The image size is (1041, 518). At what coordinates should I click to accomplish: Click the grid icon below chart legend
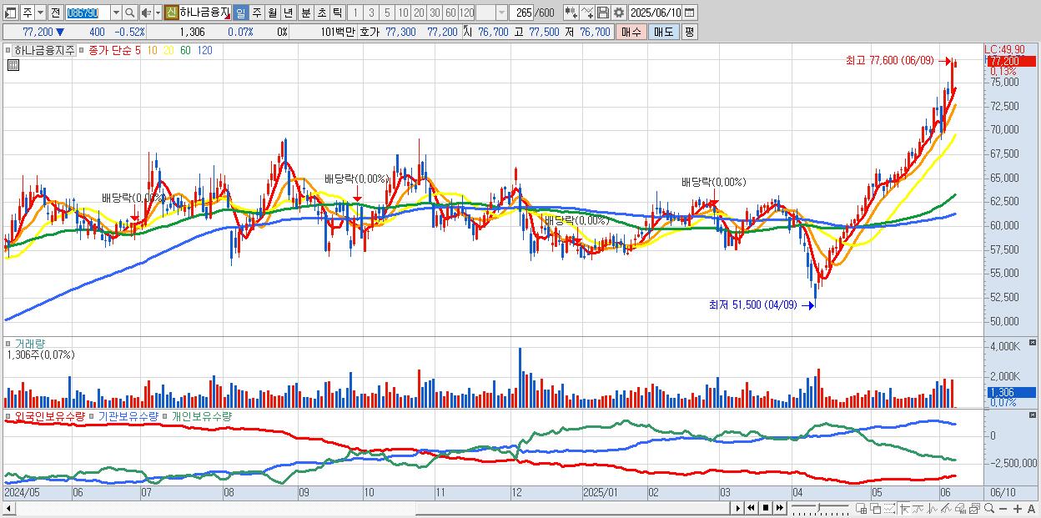point(13,66)
